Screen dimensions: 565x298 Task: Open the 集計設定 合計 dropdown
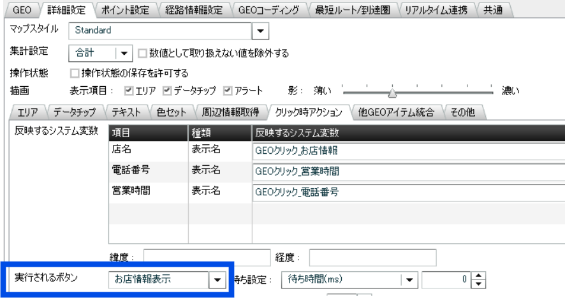tap(122, 54)
